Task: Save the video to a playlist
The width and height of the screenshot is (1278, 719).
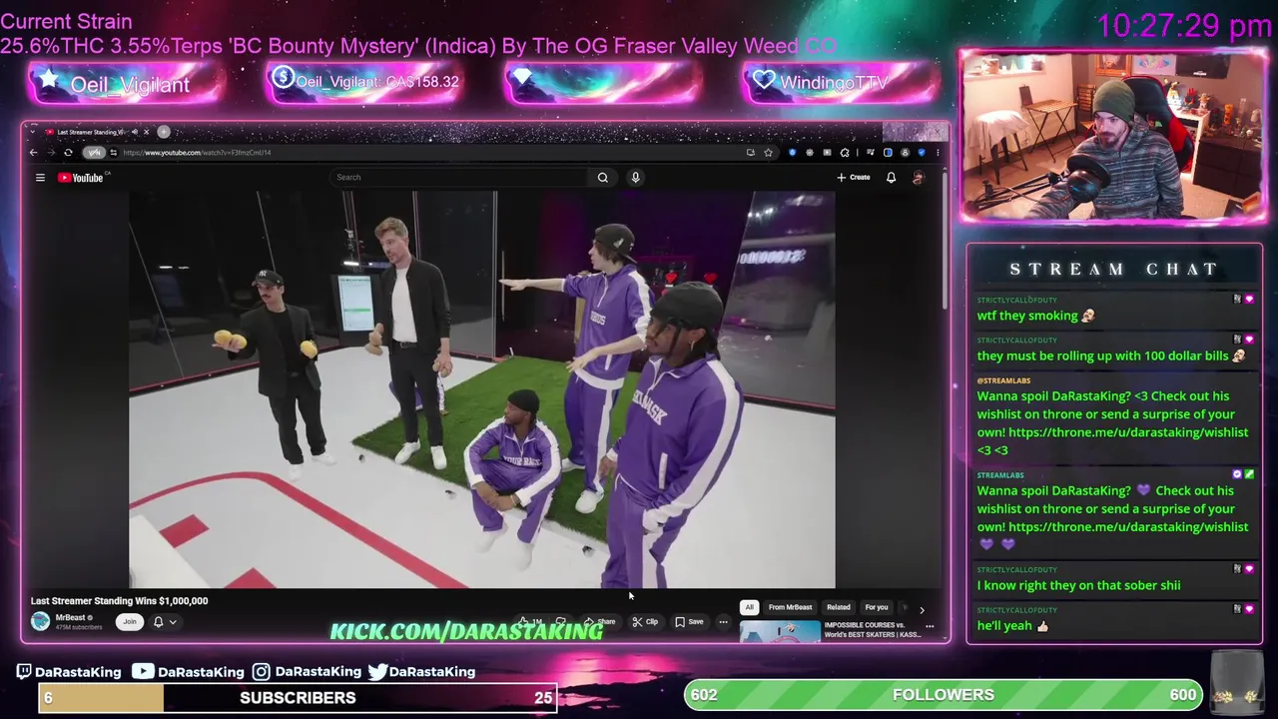Action: click(689, 622)
